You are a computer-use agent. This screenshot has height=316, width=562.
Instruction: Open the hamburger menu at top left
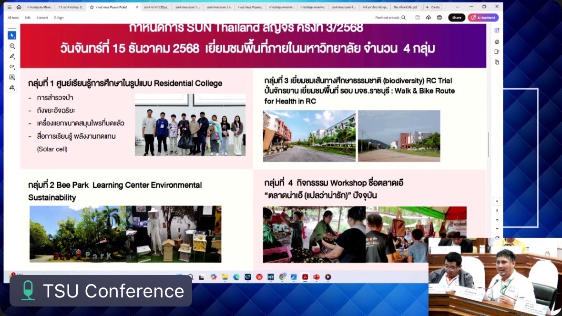[x=10, y=7]
